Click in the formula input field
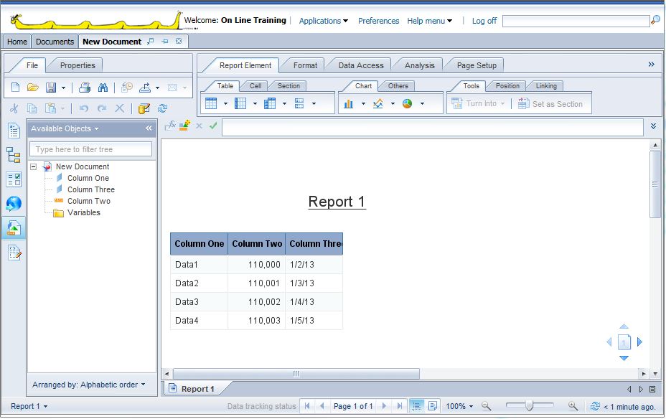The width and height of the screenshot is (666, 419). click(432, 128)
